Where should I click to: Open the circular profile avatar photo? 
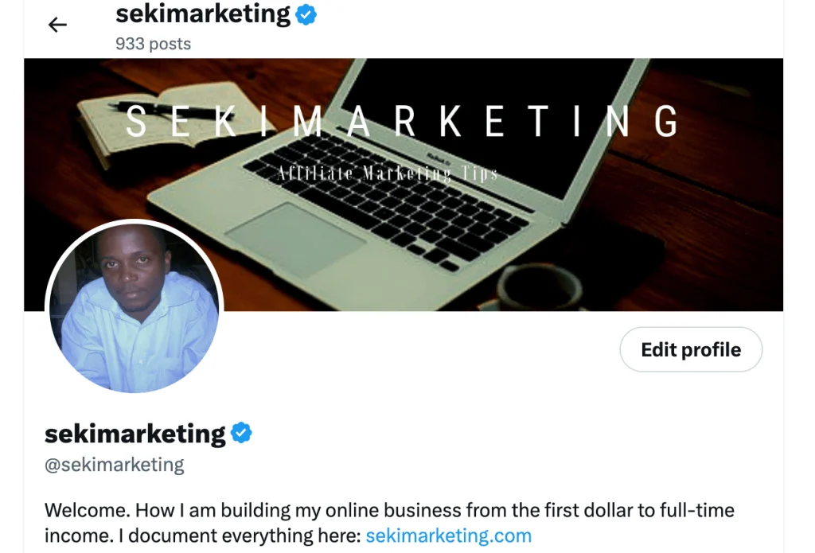[x=135, y=306]
